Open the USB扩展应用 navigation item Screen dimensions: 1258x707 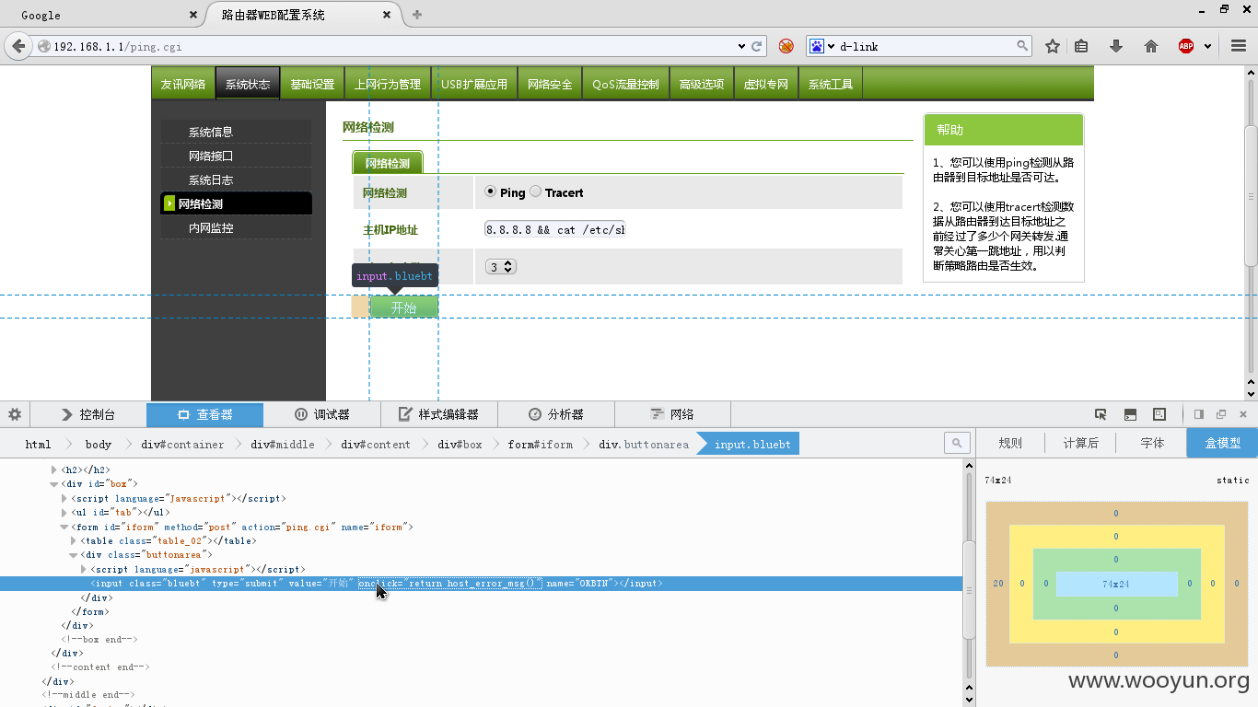(x=474, y=84)
